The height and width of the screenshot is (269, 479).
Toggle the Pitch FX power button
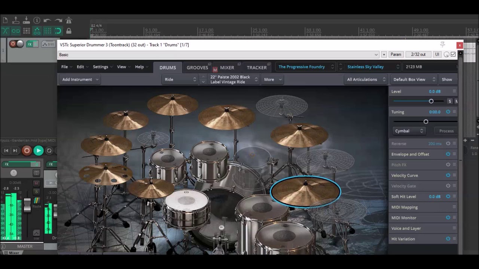(448, 164)
